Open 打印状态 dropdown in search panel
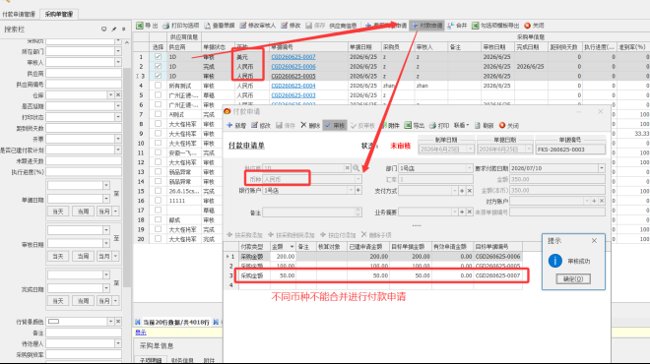Image resolution: width=650 pixels, height=364 pixels. (118, 117)
